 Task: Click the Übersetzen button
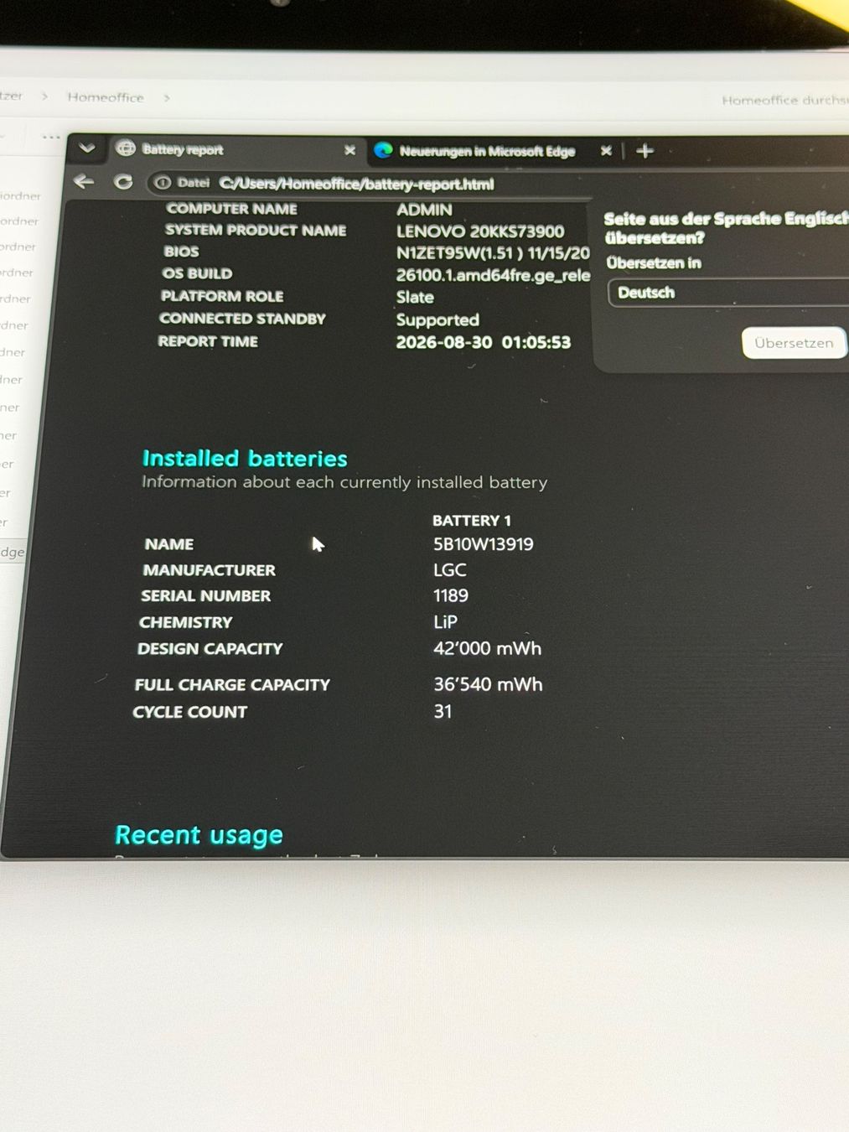pyautogui.click(x=794, y=343)
